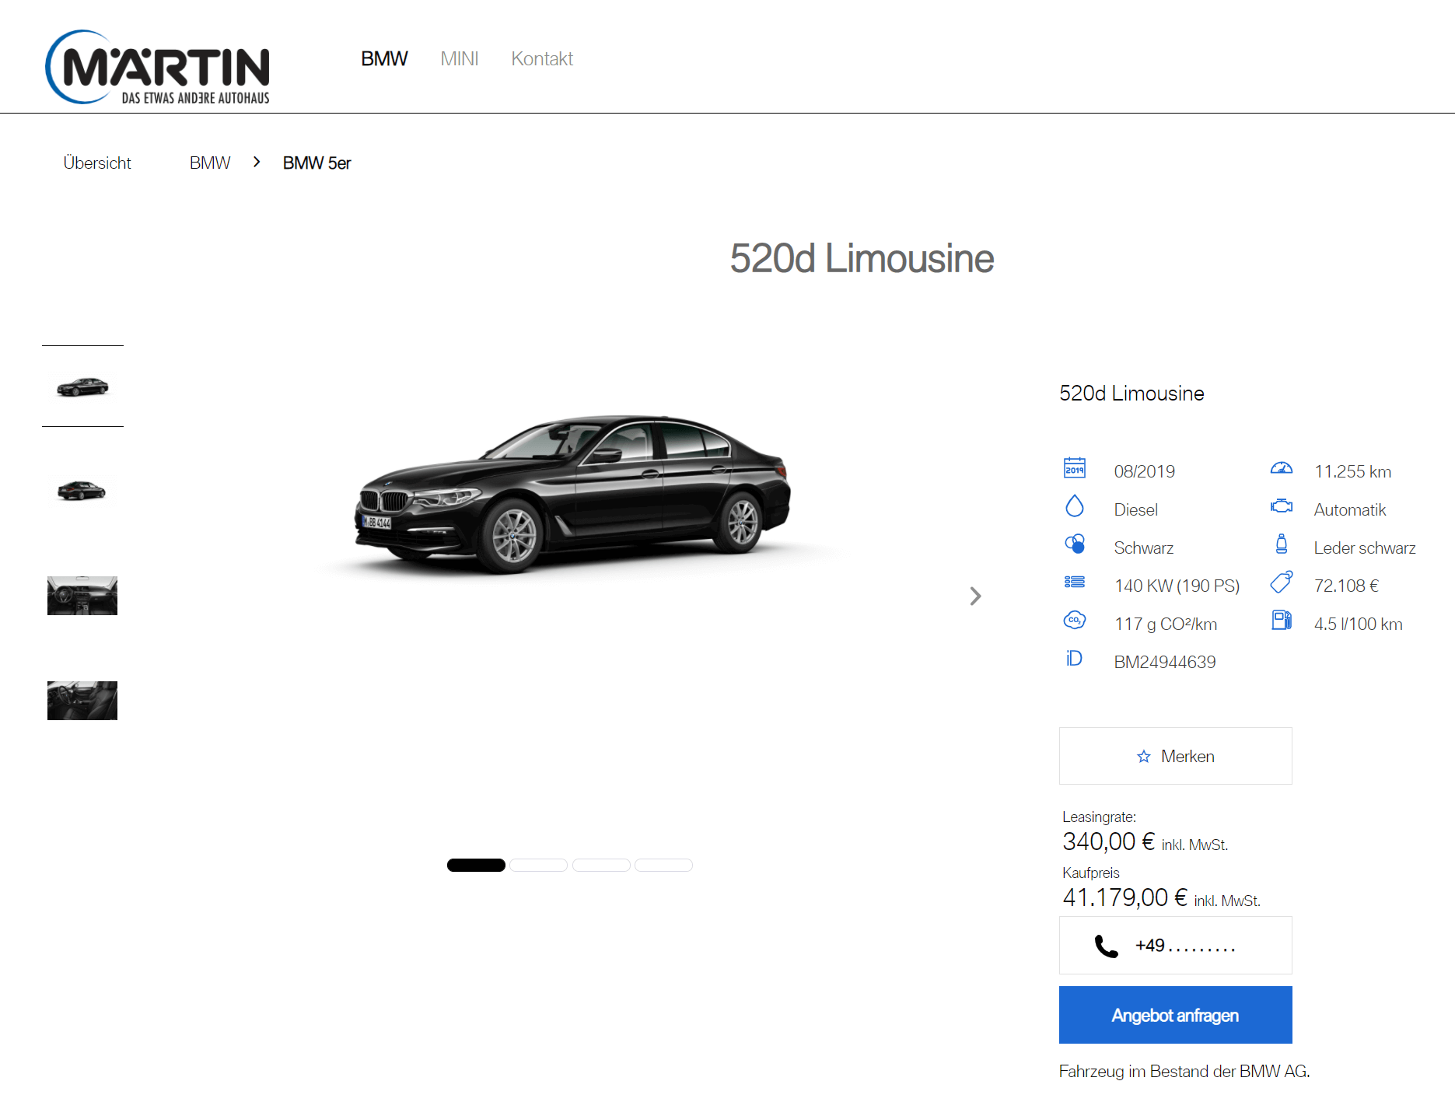Select first thumbnail of car front view
The image size is (1455, 1095).
82,387
